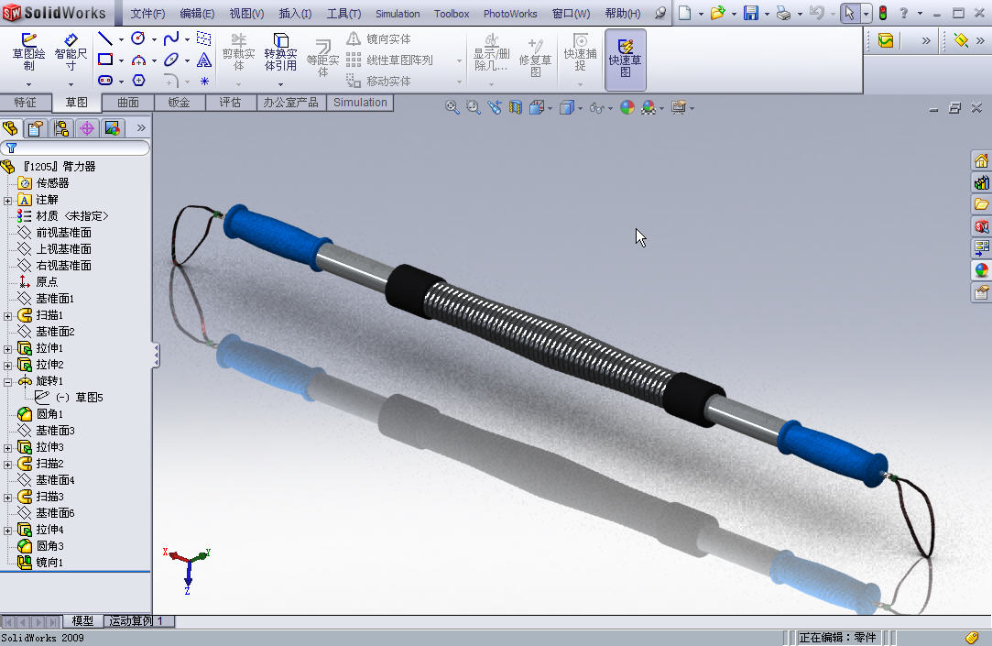Open the Design Library task pane tab
The image size is (992, 646).
981,183
